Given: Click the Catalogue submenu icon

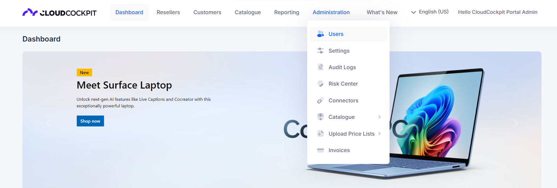Looking at the screenshot, I should (320, 117).
